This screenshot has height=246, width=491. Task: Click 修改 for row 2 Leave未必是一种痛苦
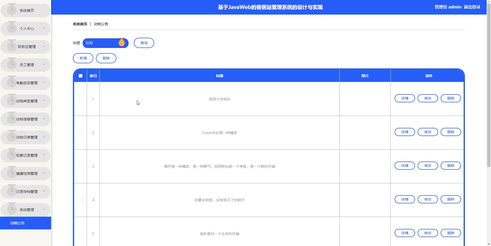428,132
